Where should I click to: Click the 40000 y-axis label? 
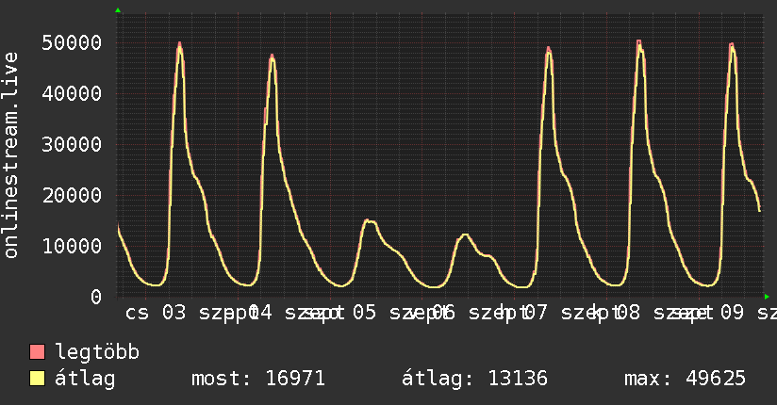(x=72, y=93)
